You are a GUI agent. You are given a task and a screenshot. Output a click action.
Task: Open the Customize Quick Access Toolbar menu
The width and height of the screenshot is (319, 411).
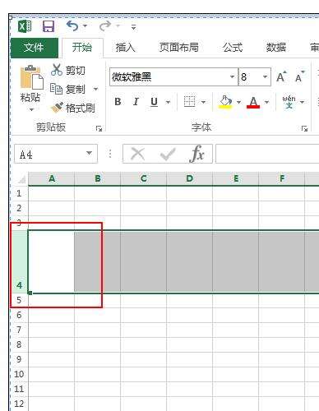[134, 27]
